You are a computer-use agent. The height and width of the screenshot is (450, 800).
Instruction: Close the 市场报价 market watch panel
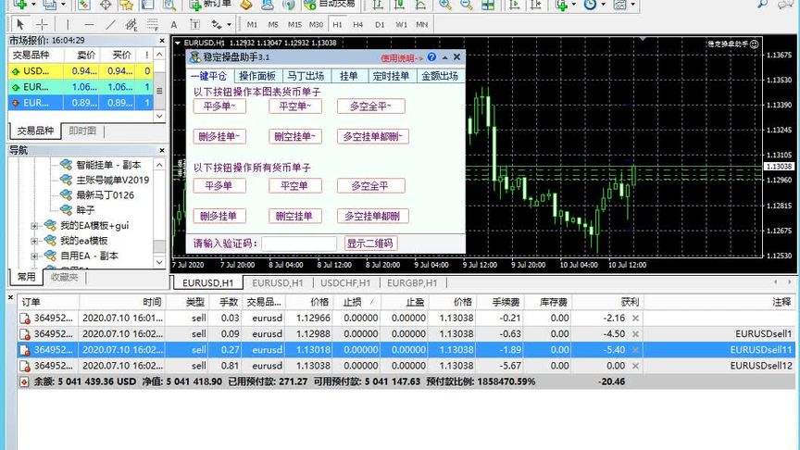(162, 41)
